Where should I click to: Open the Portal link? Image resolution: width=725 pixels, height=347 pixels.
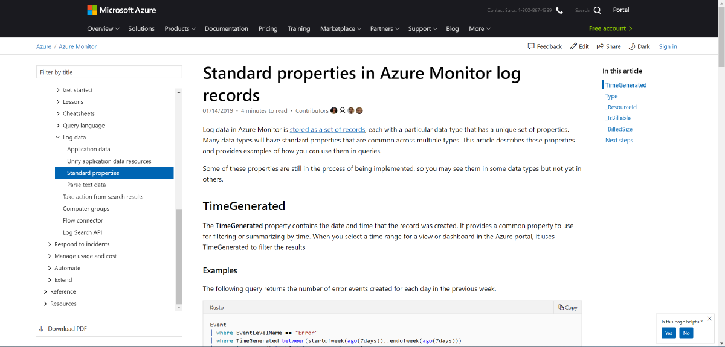[x=621, y=10]
